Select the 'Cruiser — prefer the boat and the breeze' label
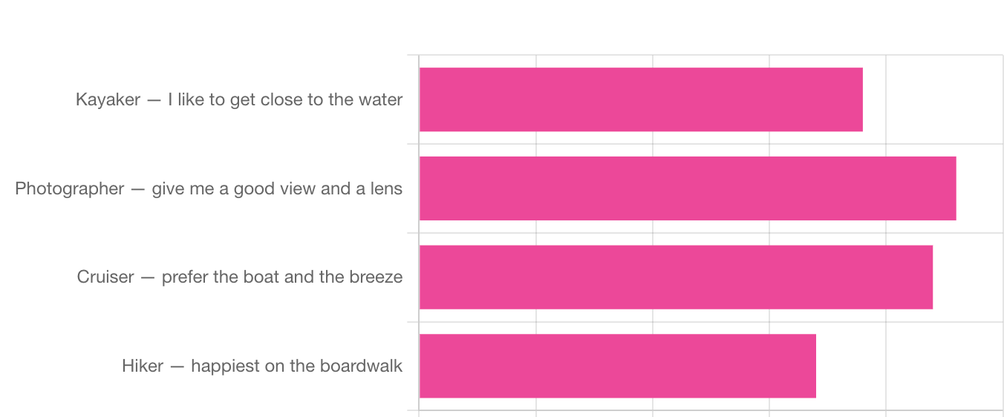Screen dimensions: 1004x417 pyautogui.click(x=240, y=277)
